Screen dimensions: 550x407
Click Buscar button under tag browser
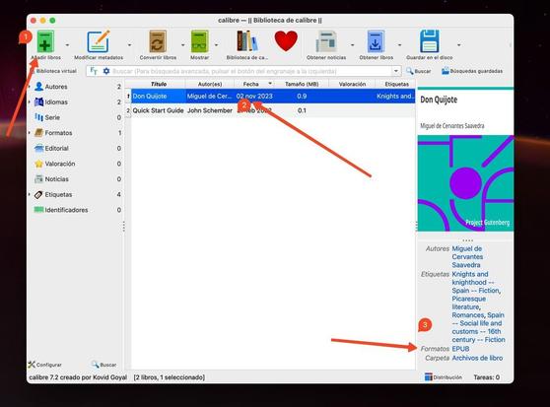(x=103, y=365)
